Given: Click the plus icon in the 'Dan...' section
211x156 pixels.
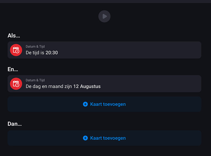Looking at the screenshot, I should click(85, 138).
